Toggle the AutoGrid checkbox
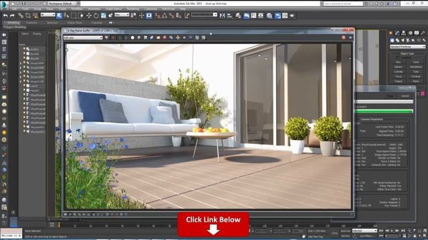Screen dimensions: 428x240 coord(398,57)
